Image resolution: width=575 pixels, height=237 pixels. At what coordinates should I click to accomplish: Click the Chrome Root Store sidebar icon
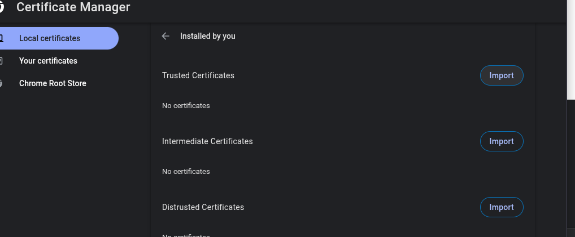point(2,83)
